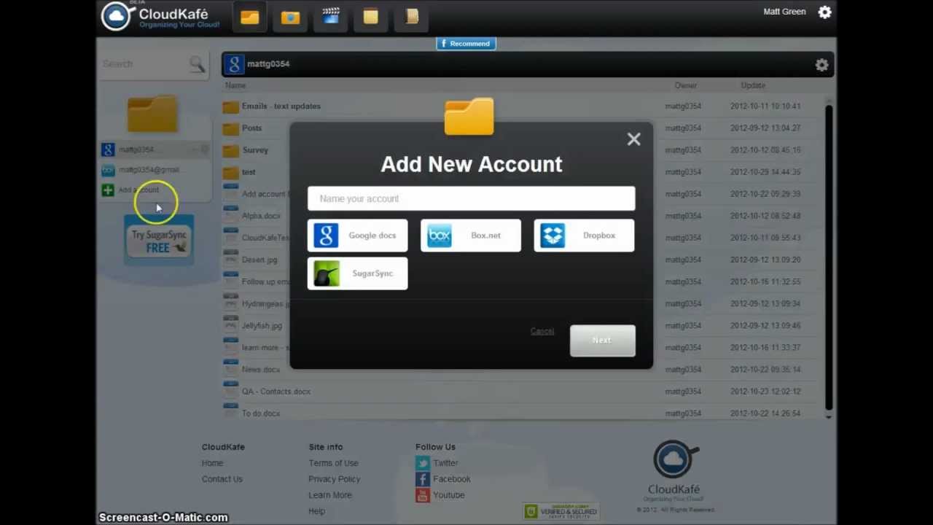Screen dimensions: 933x525
Task: Open the Help footer link
Action: click(x=317, y=511)
